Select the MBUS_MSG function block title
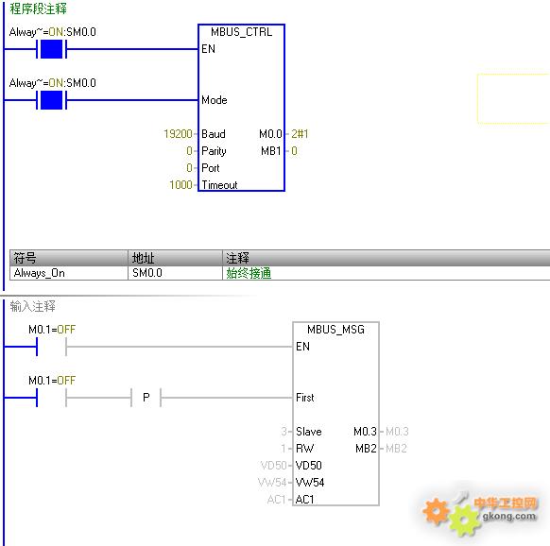 click(335, 330)
